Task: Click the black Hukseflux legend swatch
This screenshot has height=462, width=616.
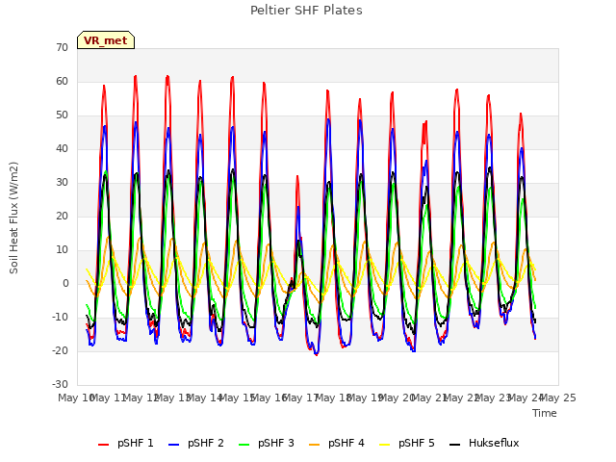Action: pos(455,445)
